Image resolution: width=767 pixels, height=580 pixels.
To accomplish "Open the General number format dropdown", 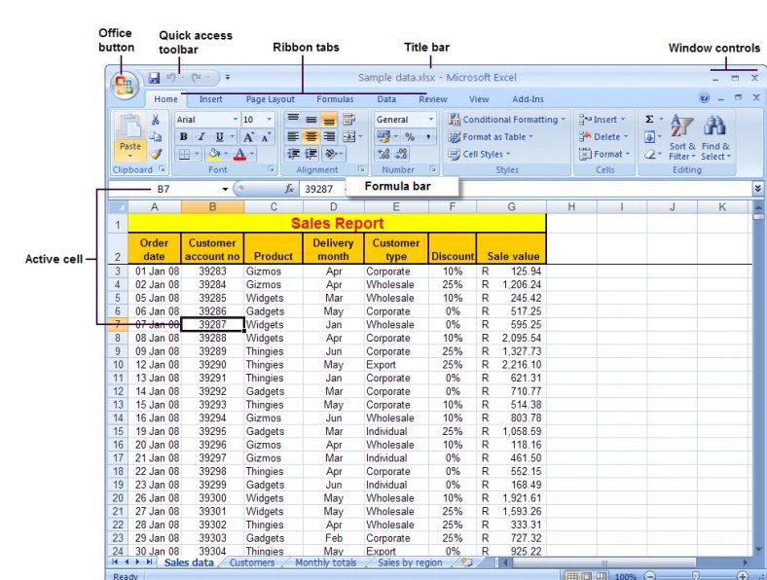I will coord(431,120).
